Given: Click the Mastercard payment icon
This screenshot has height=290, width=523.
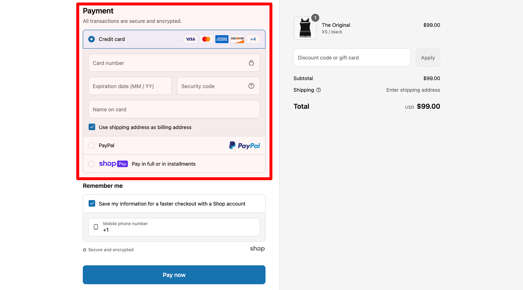Looking at the screenshot, I should [x=206, y=39].
